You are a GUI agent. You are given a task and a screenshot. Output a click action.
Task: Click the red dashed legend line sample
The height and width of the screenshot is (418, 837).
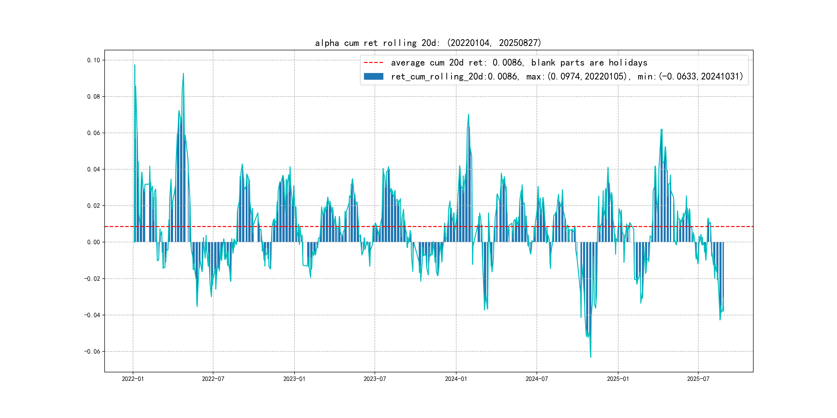pos(373,63)
